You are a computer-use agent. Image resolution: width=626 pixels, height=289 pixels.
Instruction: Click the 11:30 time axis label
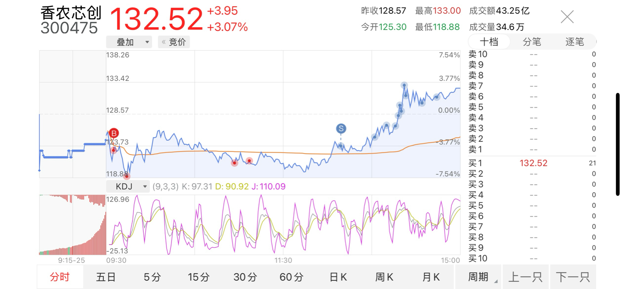pyautogui.click(x=283, y=260)
